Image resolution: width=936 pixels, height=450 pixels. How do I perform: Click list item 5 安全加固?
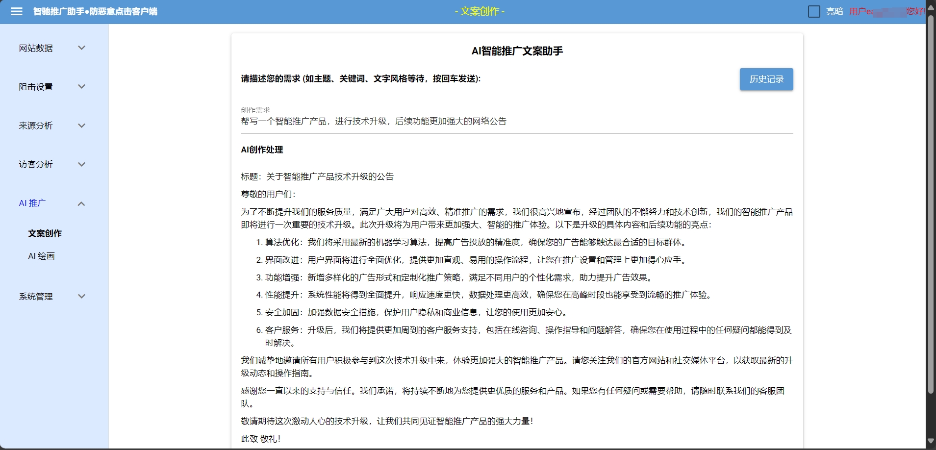[413, 312]
